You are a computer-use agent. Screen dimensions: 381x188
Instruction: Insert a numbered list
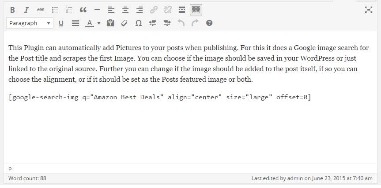click(x=69, y=10)
